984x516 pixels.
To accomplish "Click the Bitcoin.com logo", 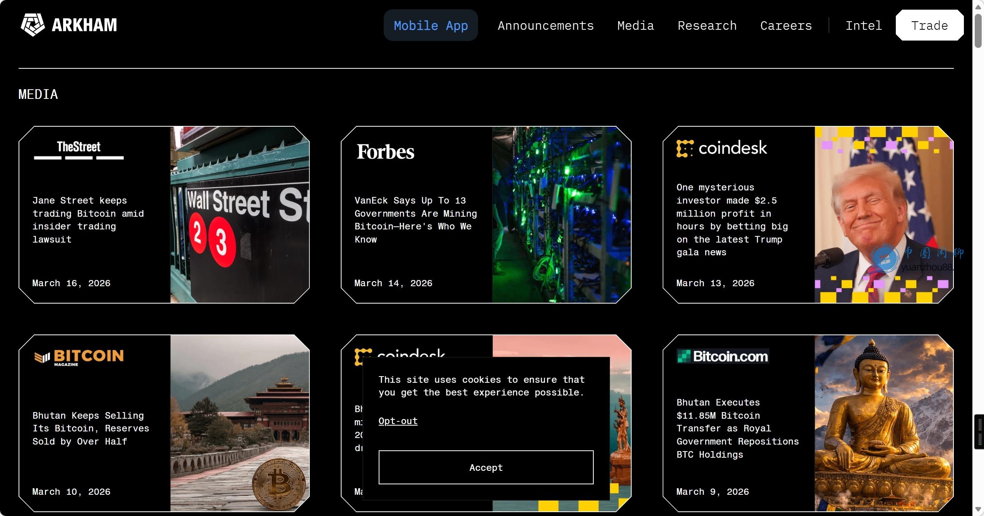I will pos(723,356).
